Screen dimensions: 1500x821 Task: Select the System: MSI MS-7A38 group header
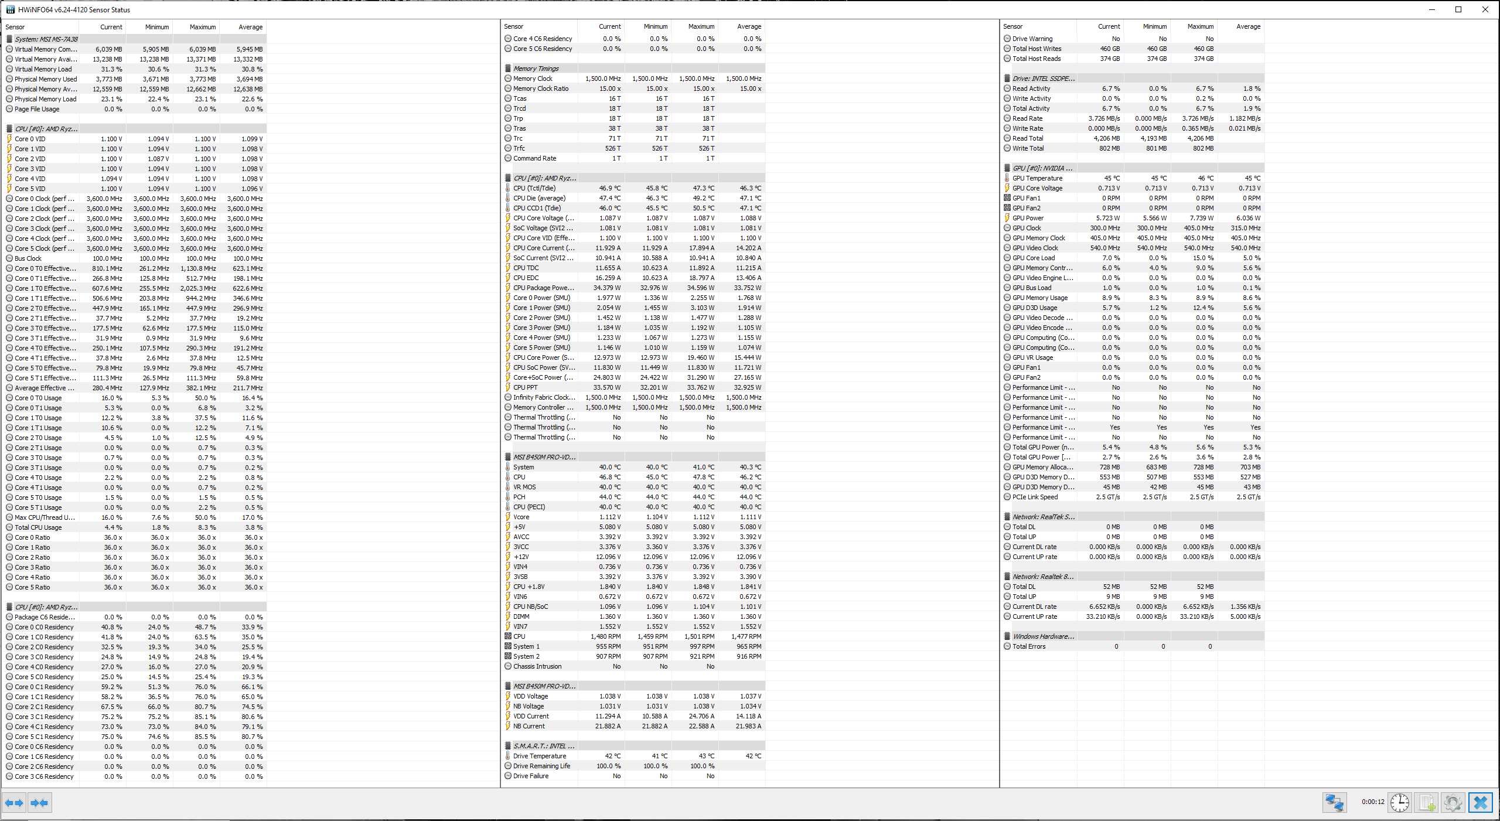pyautogui.click(x=46, y=39)
